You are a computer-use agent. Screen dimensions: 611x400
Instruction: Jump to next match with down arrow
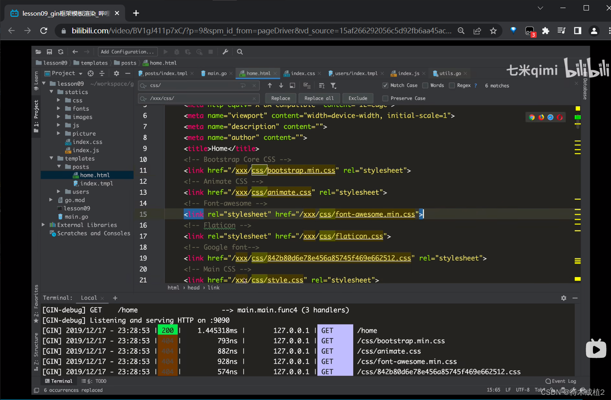(x=281, y=86)
